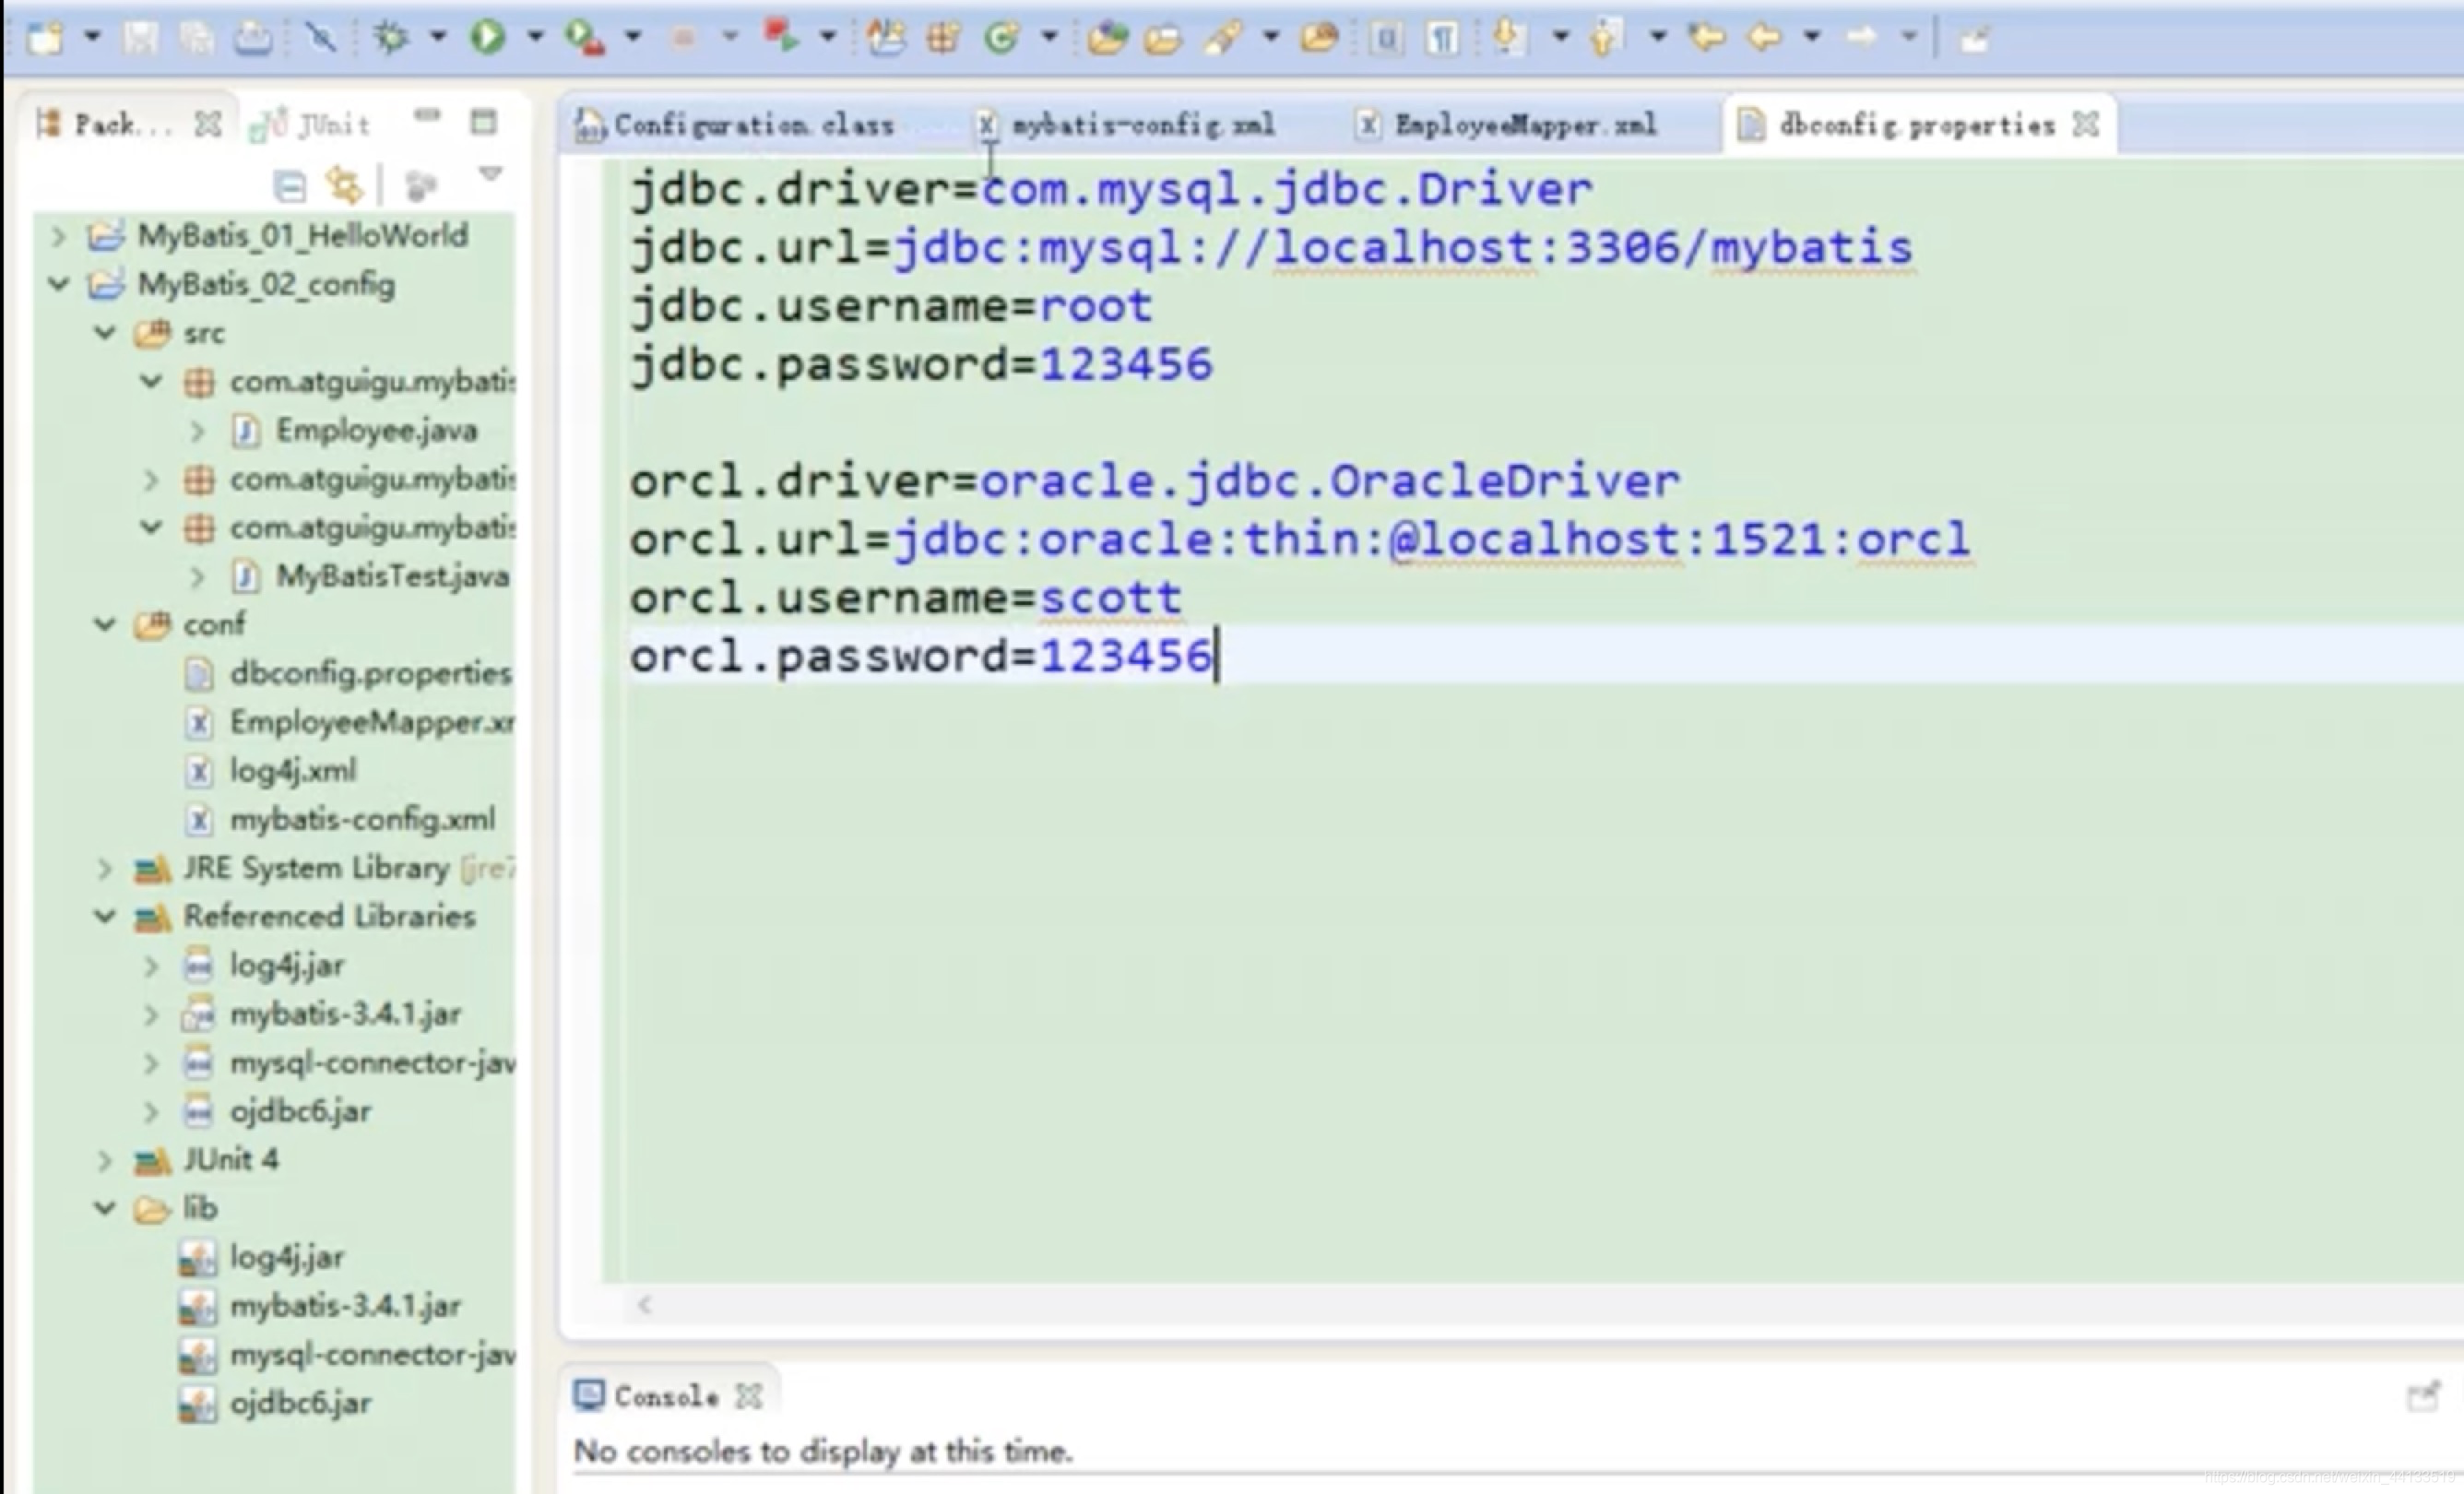Screen dimensions: 2464x1494
Task: Open the Package Explorer view menu
Action: click(x=490, y=174)
